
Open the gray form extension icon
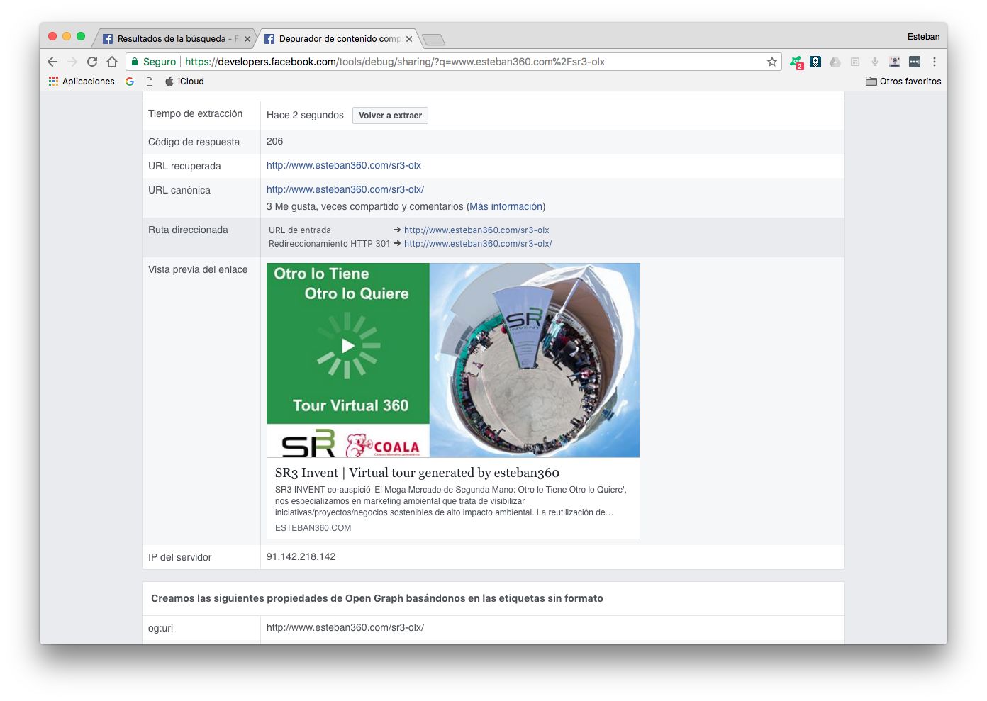pyautogui.click(x=855, y=62)
